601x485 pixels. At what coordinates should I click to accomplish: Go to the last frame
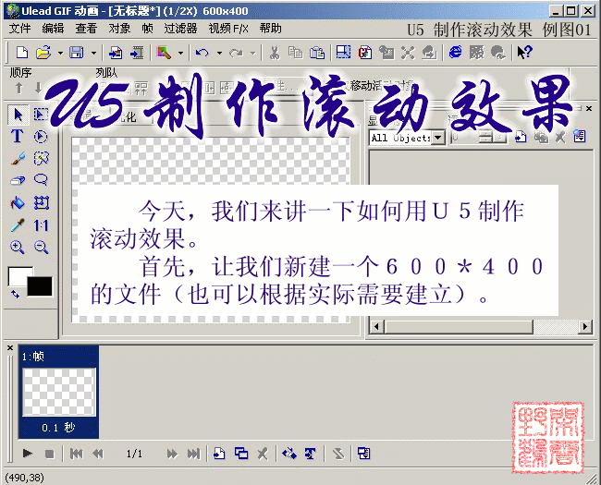tap(193, 454)
